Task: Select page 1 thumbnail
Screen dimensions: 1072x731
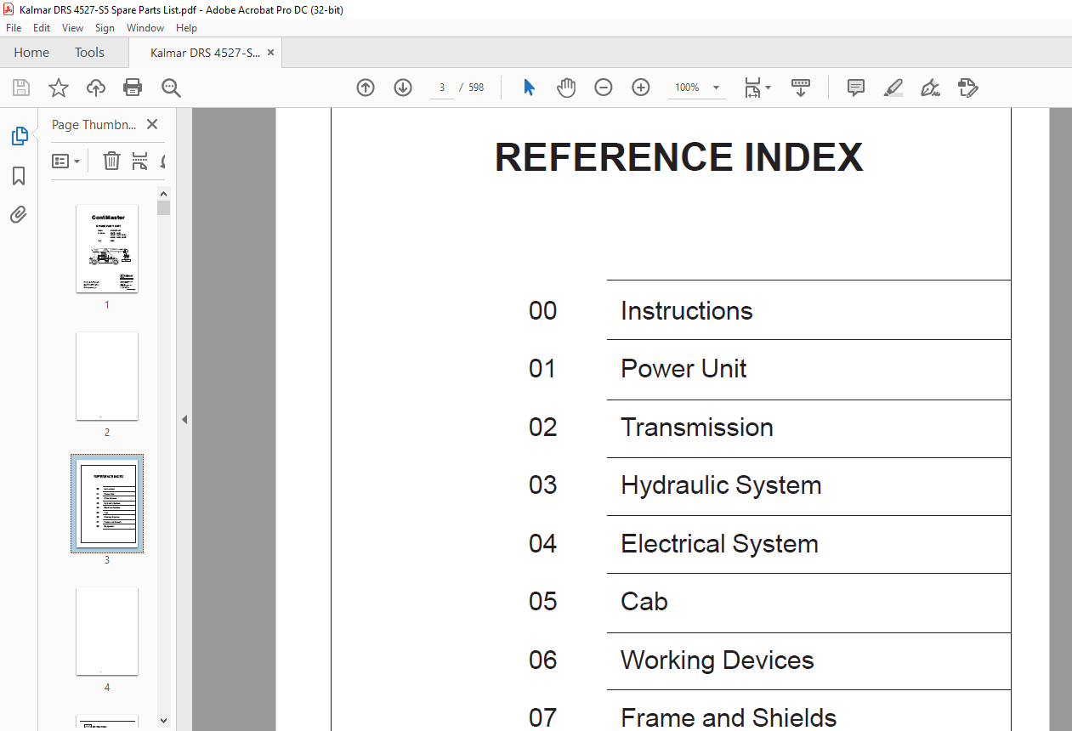Action: (107, 248)
